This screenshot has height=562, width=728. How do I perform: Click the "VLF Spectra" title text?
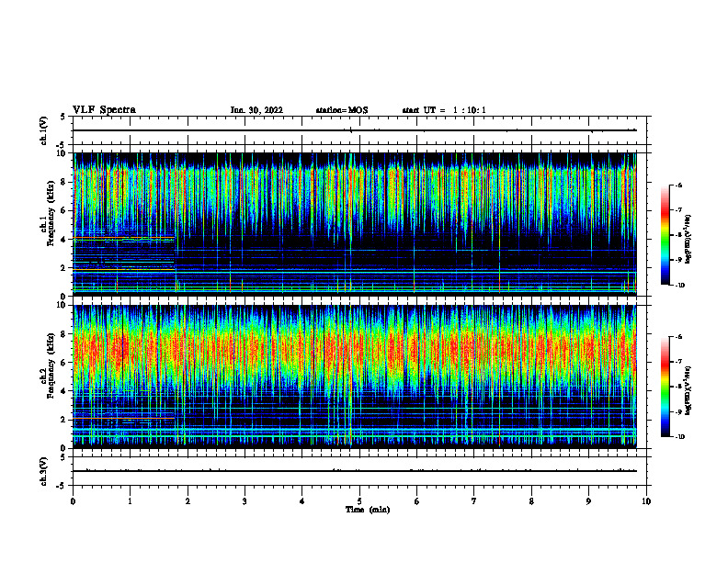[x=104, y=110]
